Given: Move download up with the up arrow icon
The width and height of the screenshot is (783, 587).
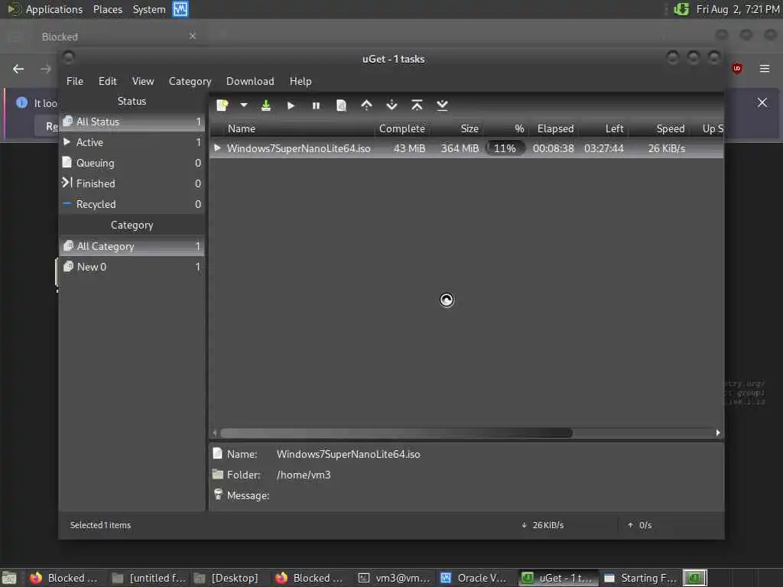Looking at the screenshot, I should [x=366, y=105].
